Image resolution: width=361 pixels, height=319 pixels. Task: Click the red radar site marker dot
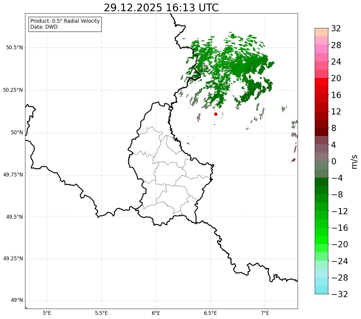coord(216,114)
